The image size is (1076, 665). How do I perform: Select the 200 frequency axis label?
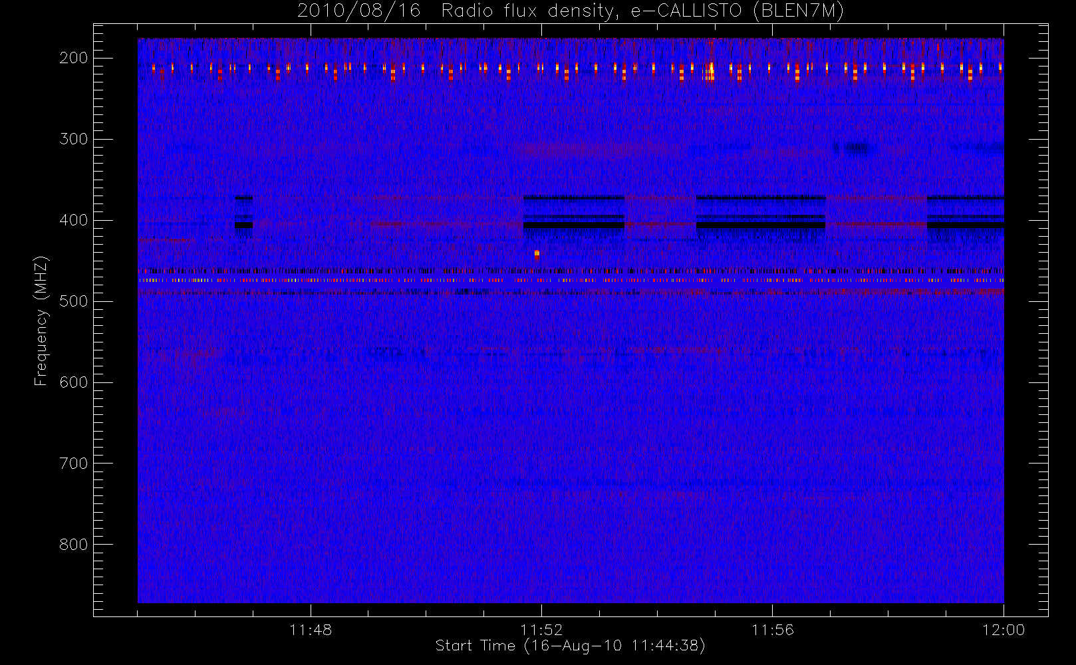click(73, 58)
